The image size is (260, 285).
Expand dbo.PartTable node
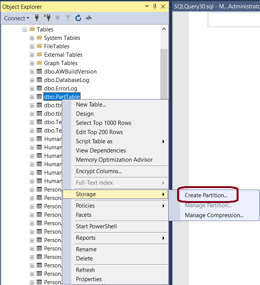coord(32,97)
